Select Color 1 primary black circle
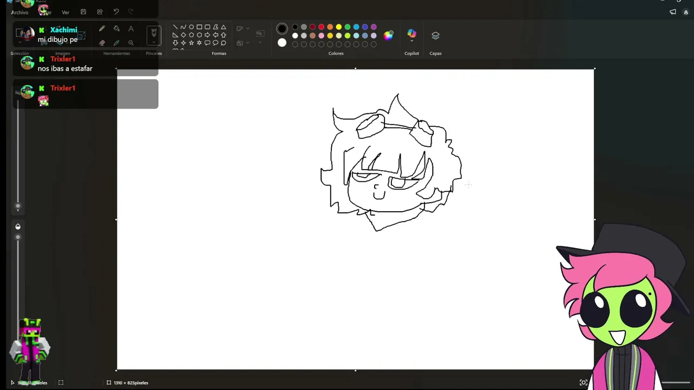Viewport: 694px width, 390px height. [282, 29]
